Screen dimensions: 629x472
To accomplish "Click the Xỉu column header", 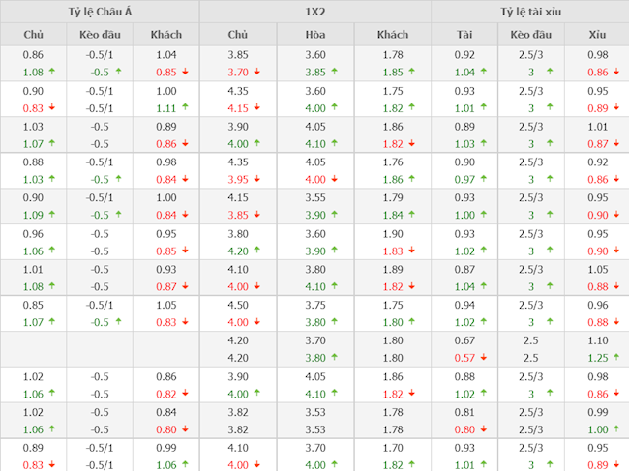I will (597, 35).
